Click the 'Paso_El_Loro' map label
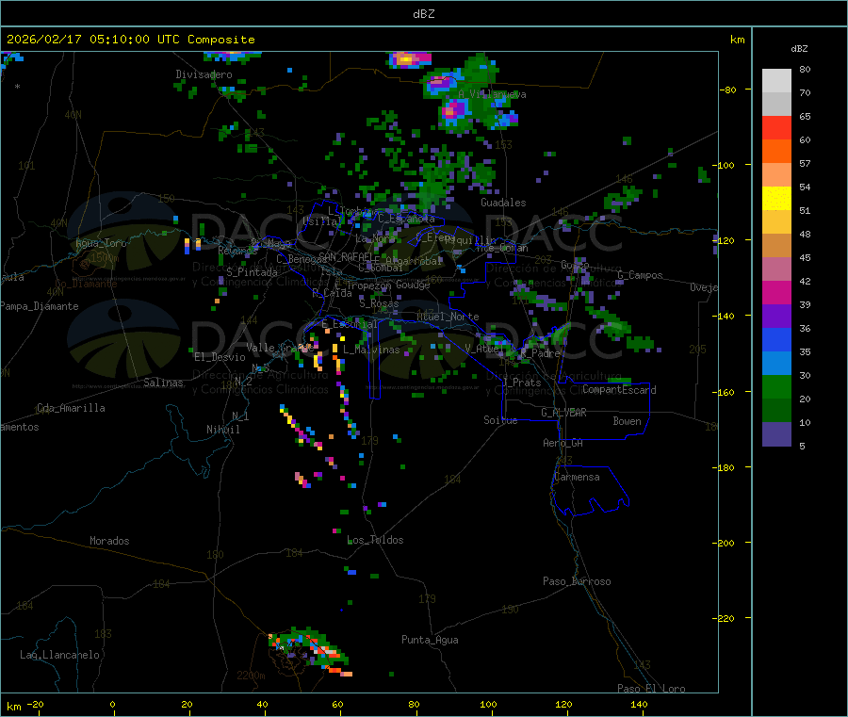The height and width of the screenshot is (717, 848). click(651, 689)
